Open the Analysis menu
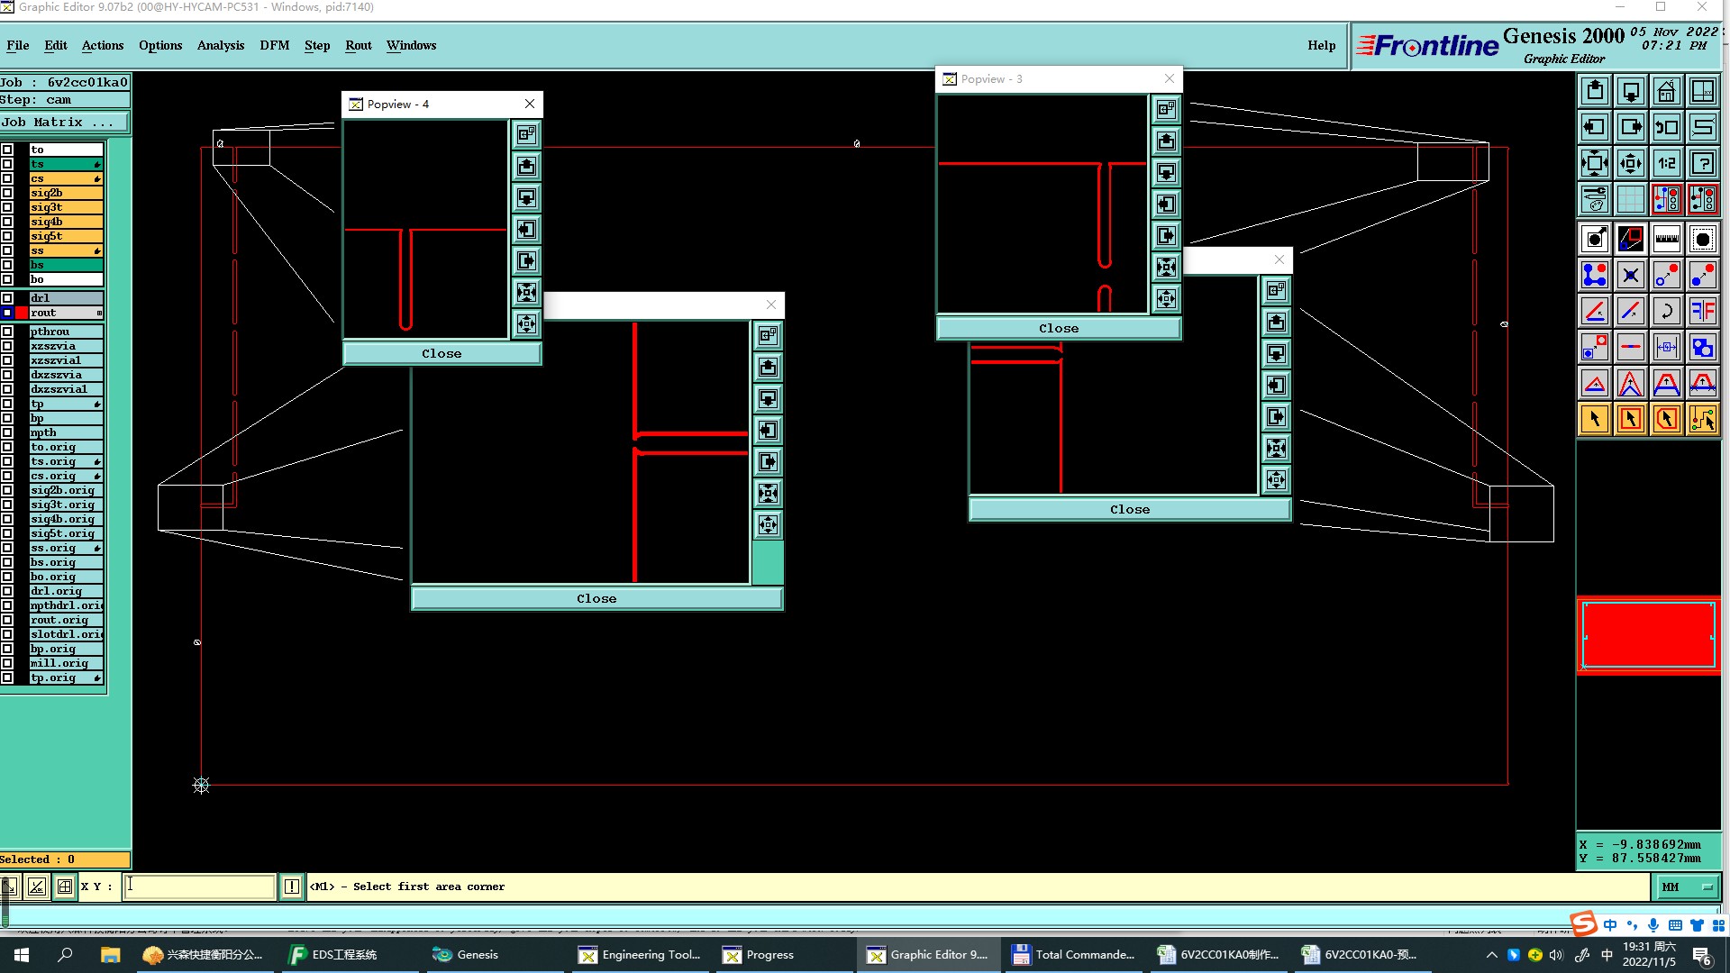Viewport: 1730px width, 973px height. (x=220, y=45)
